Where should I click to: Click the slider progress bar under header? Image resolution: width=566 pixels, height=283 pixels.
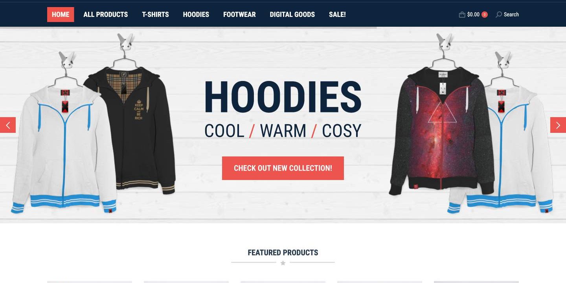coord(188,28)
